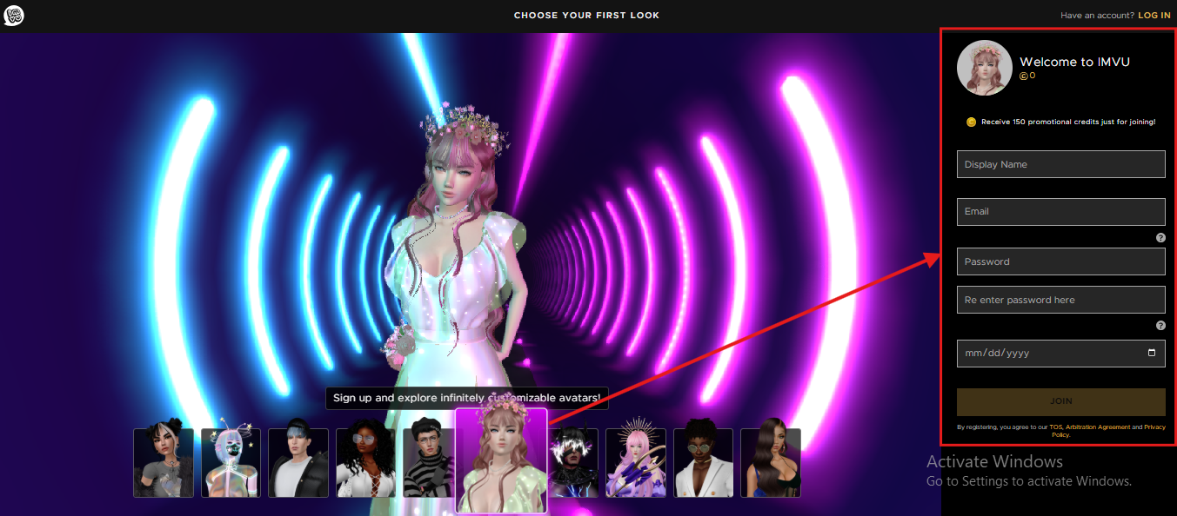1177x516 pixels.
Task: Click the 'Receive 150 promotional credits' text
Action: click(x=1068, y=122)
